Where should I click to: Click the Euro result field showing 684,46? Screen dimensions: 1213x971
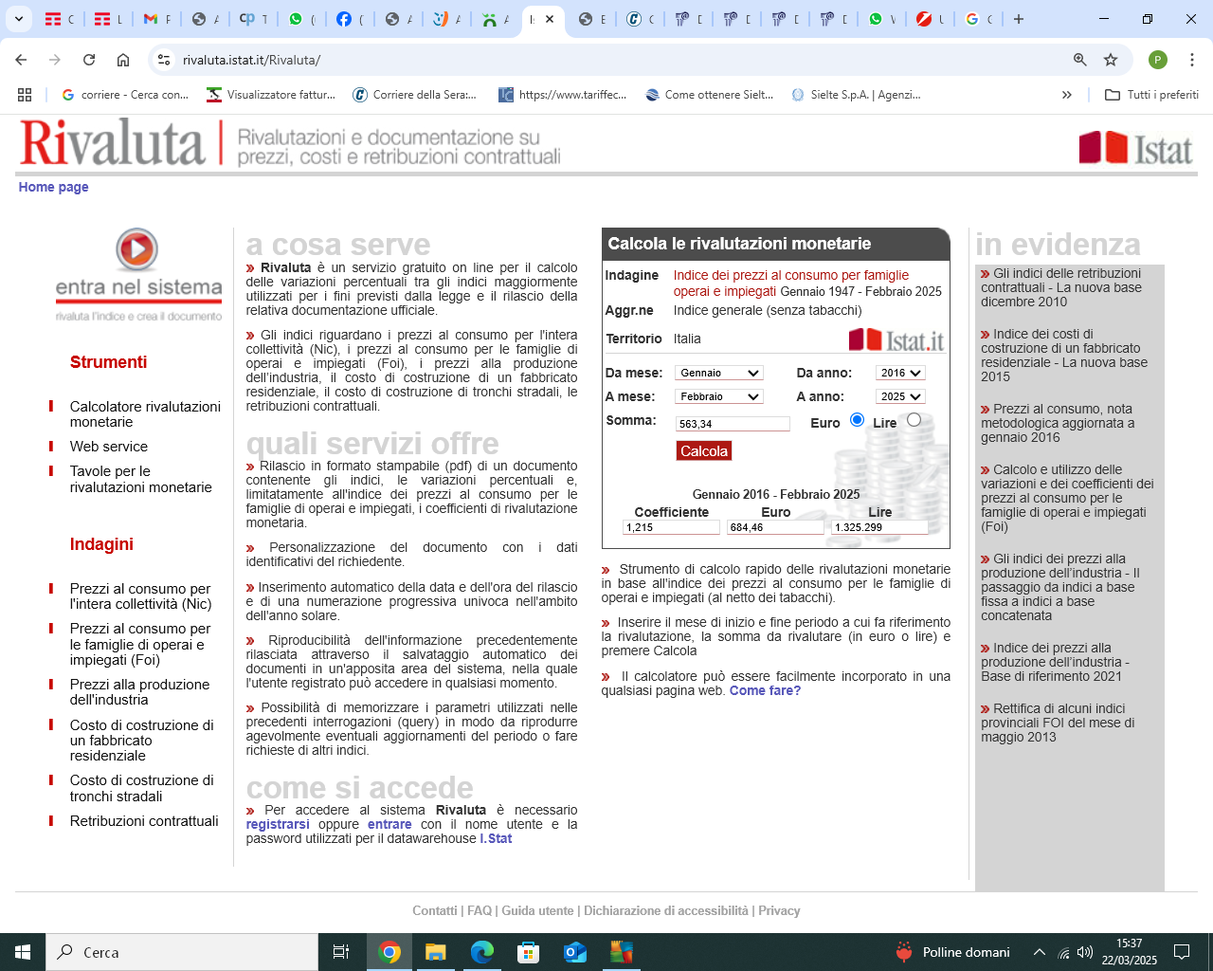(775, 527)
